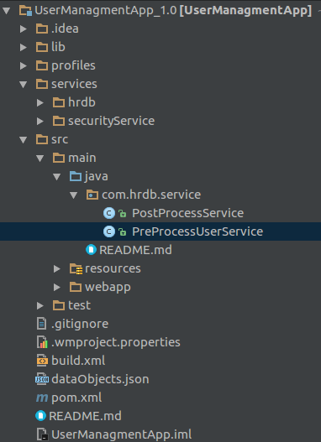
Task: Click the java source folder icon
Action: tap(76, 176)
